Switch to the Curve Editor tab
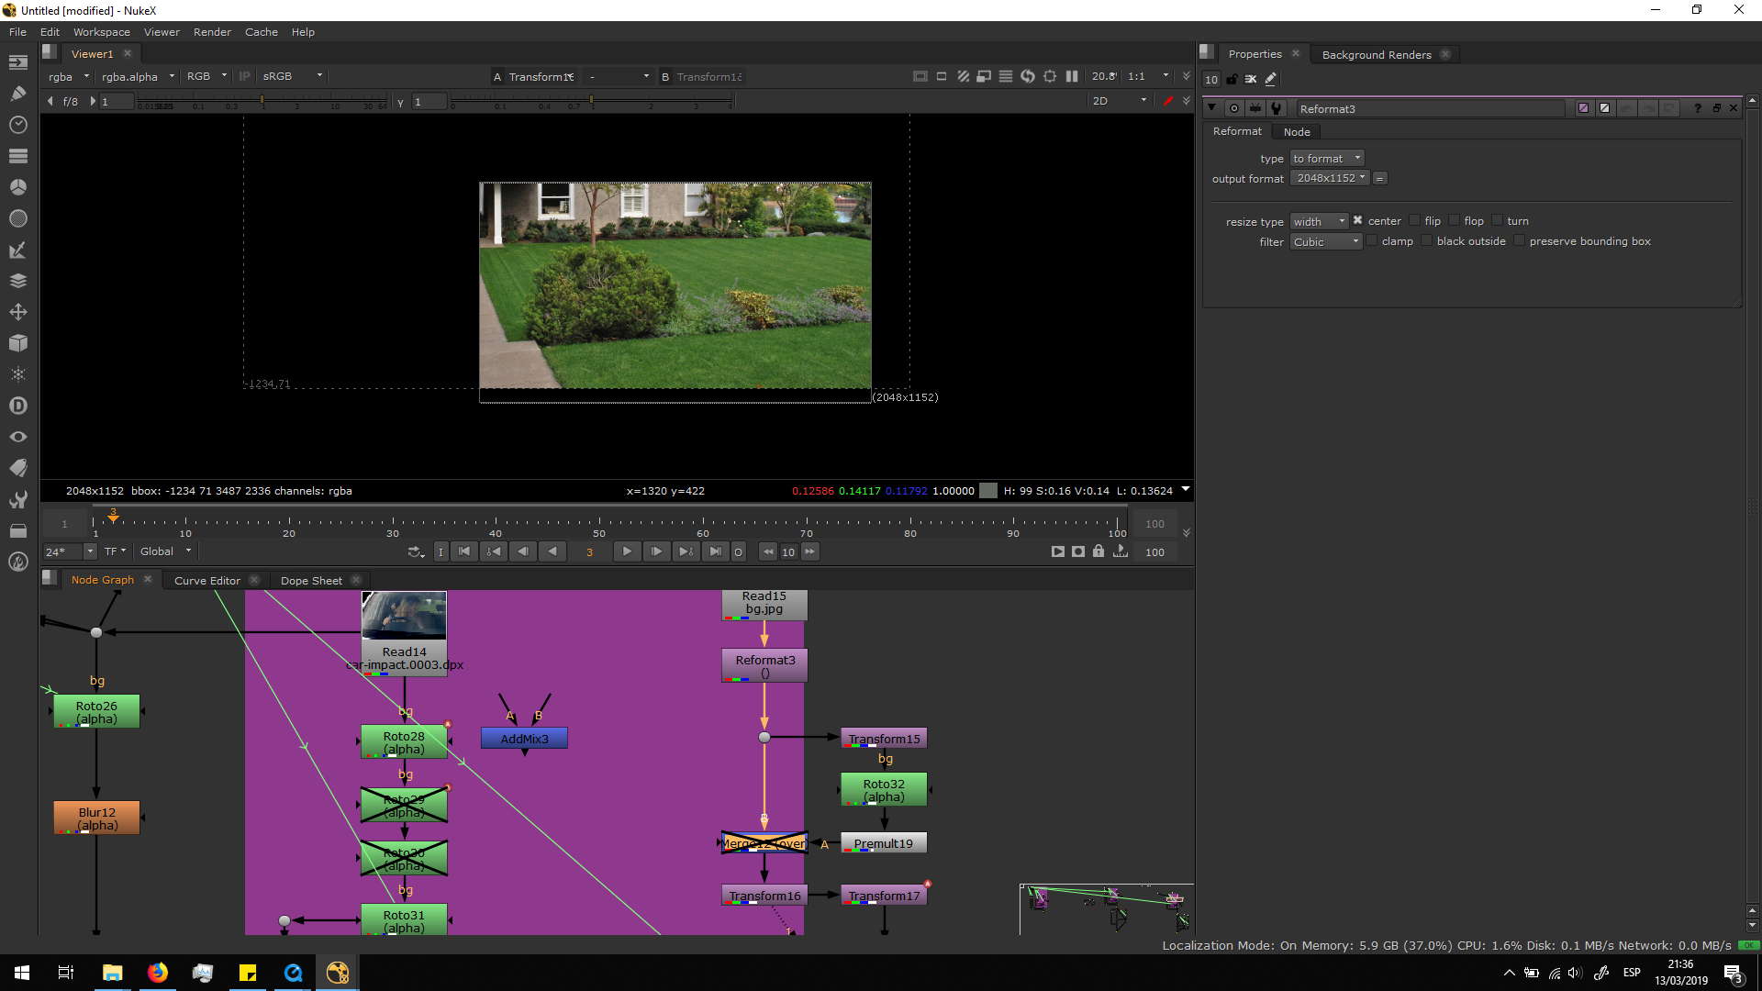Screen dimensions: 1762x991 (x=206, y=581)
